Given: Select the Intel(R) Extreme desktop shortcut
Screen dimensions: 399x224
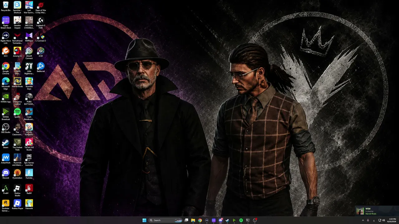Looking at the screenshot, I should coord(17,68).
